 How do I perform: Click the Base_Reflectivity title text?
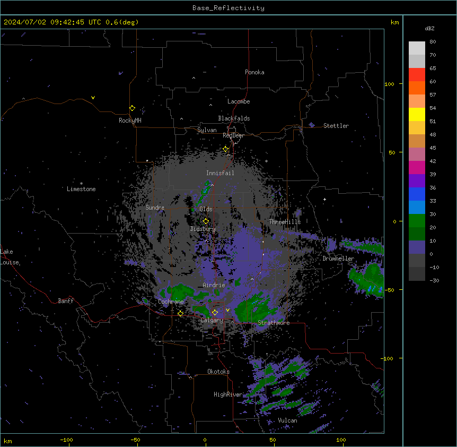point(228,8)
